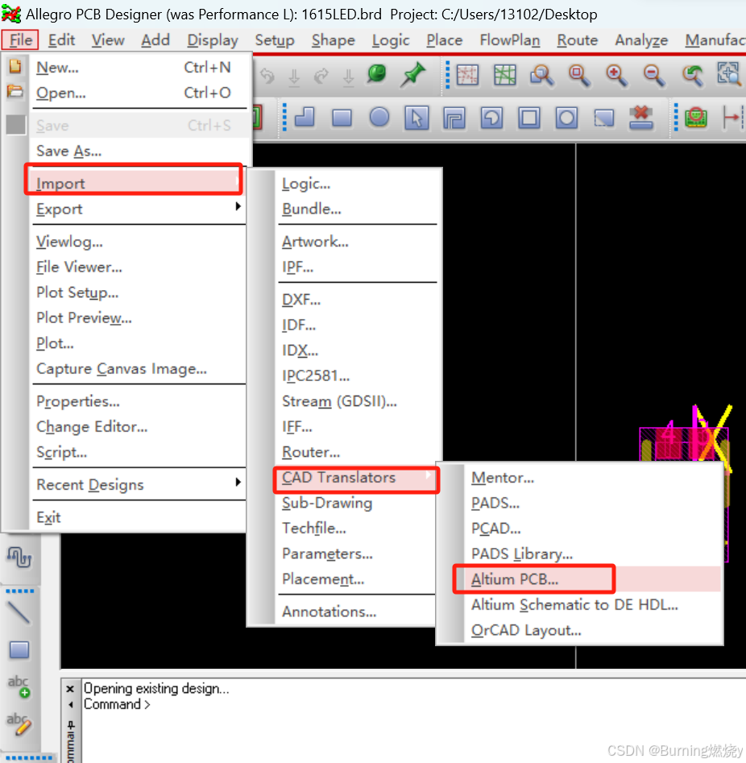
Task: Open the CAD Translators submenu
Action: pyautogui.click(x=356, y=479)
